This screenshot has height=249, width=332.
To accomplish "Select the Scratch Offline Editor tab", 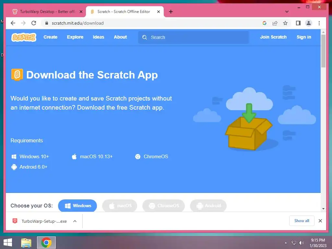I will tap(124, 12).
